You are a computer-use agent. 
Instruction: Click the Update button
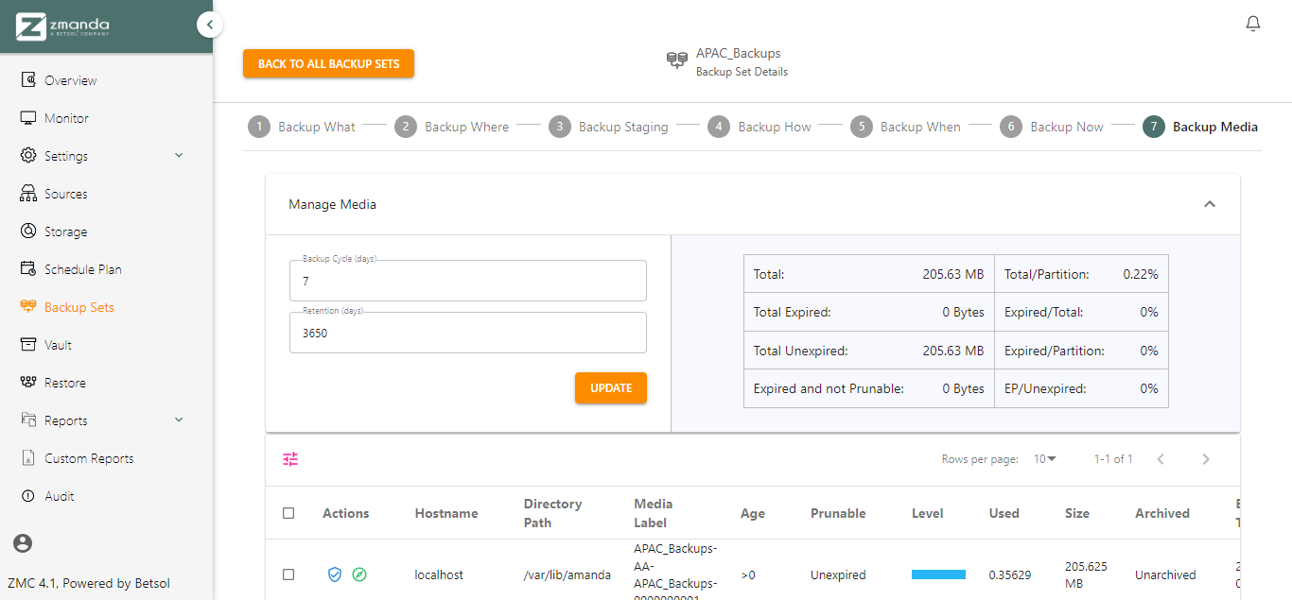coord(611,388)
